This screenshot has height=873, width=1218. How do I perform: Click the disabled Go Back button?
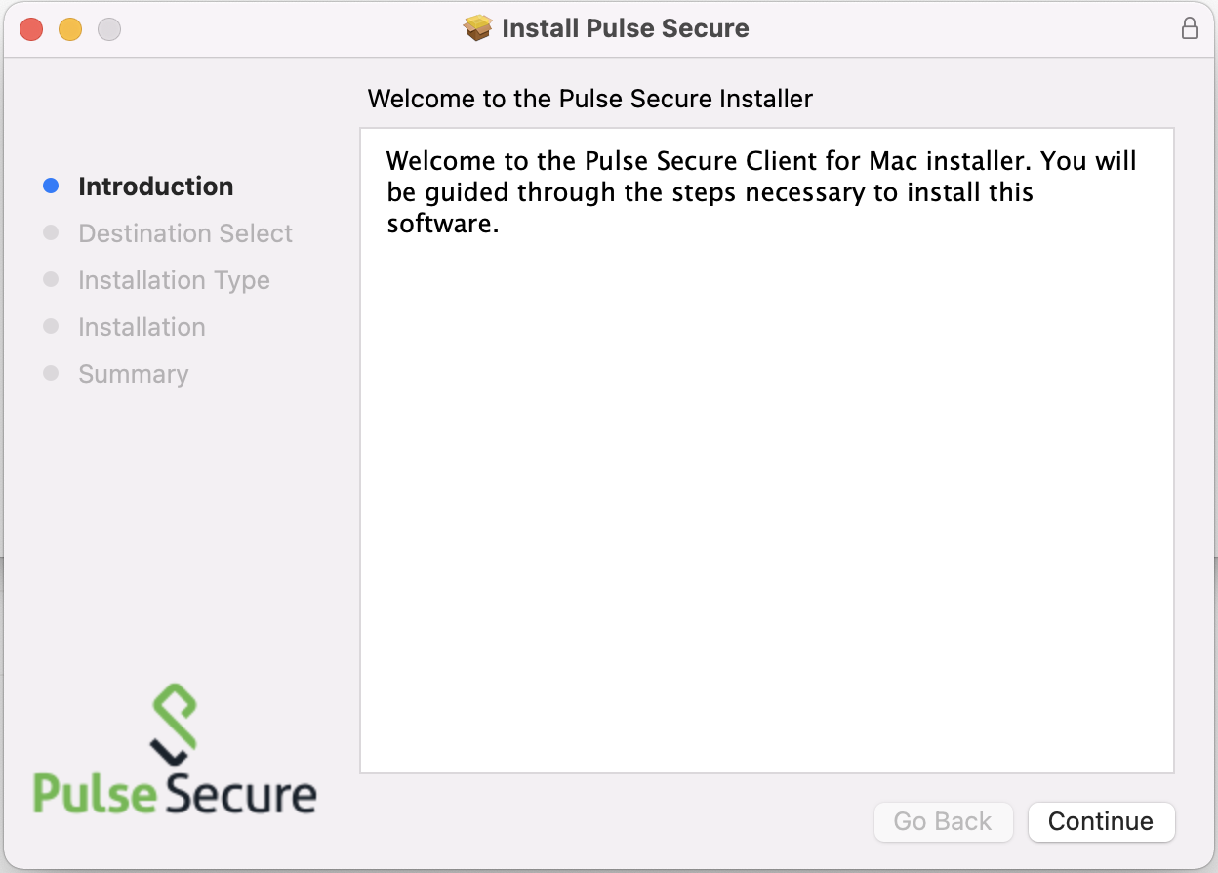click(943, 821)
